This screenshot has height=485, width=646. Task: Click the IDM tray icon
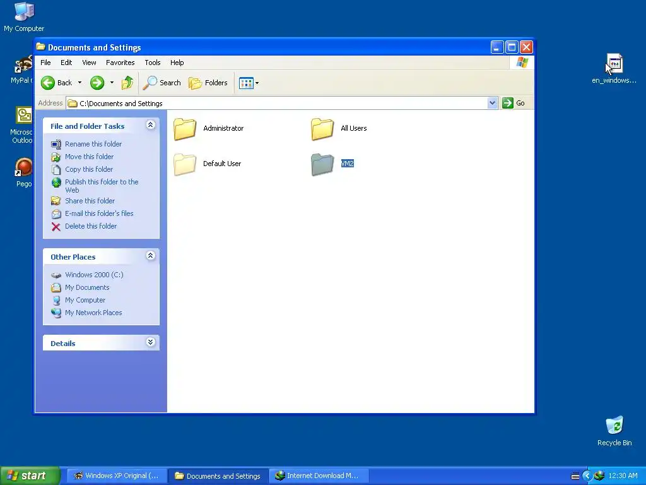(599, 476)
